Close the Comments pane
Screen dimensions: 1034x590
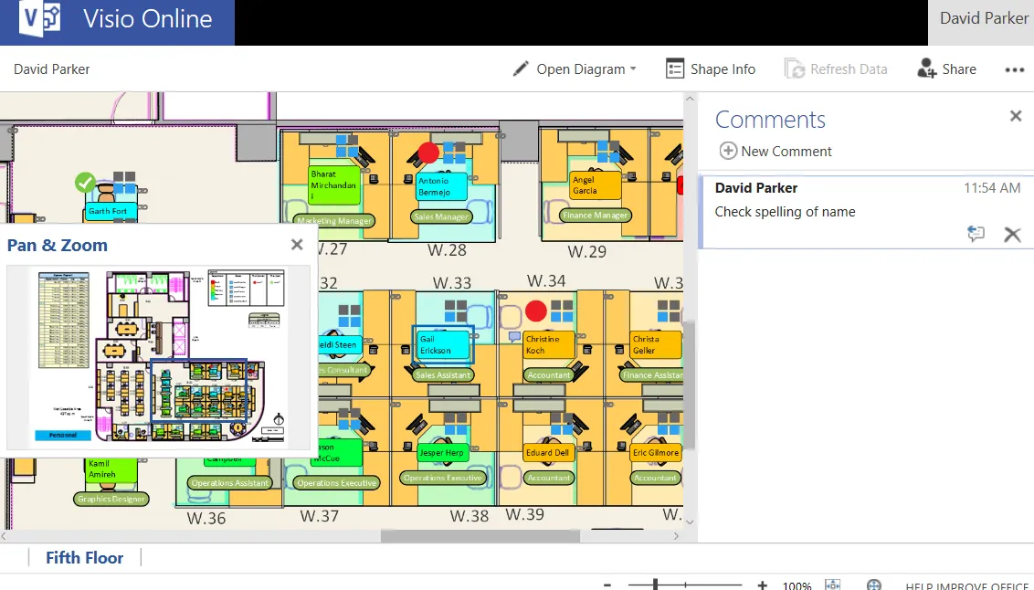pyautogui.click(x=1016, y=117)
